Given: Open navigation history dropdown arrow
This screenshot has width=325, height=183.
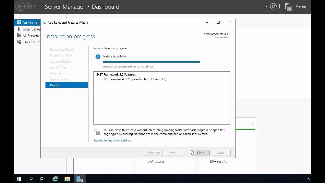Looking at the screenshot, I should (35, 6).
